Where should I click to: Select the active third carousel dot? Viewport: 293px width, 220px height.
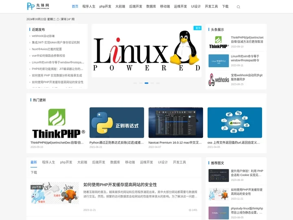[146, 83]
